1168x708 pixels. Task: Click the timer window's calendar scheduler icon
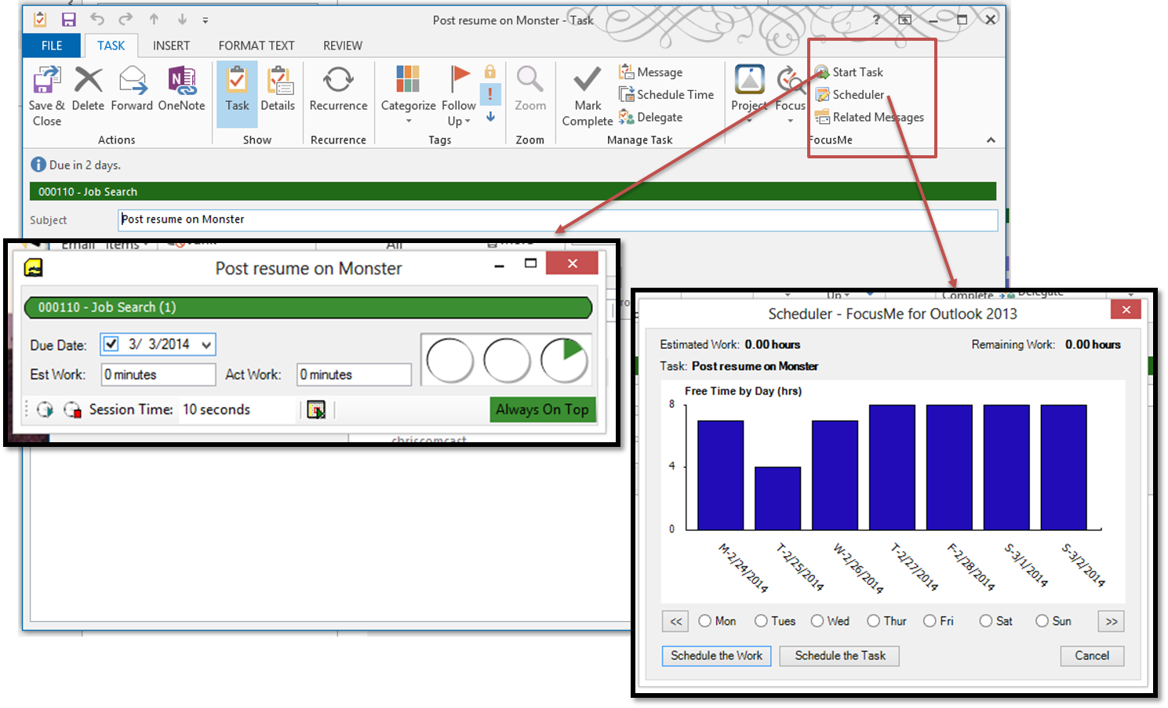pyautogui.click(x=316, y=409)
